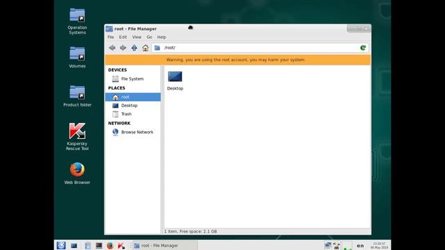
Task: Go back using the left arrow
Action: click(112, 48)
